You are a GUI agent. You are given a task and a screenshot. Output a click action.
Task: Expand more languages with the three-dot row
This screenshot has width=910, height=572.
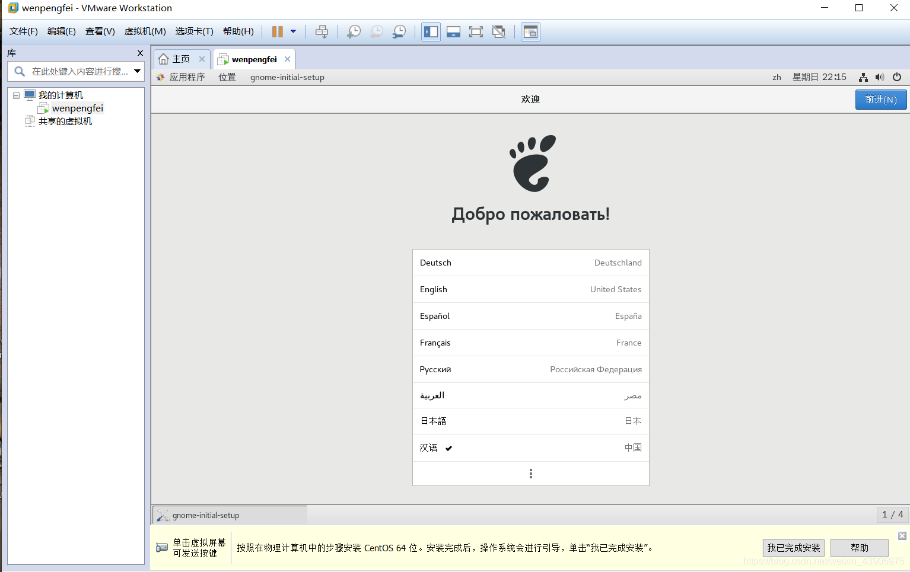531,474
